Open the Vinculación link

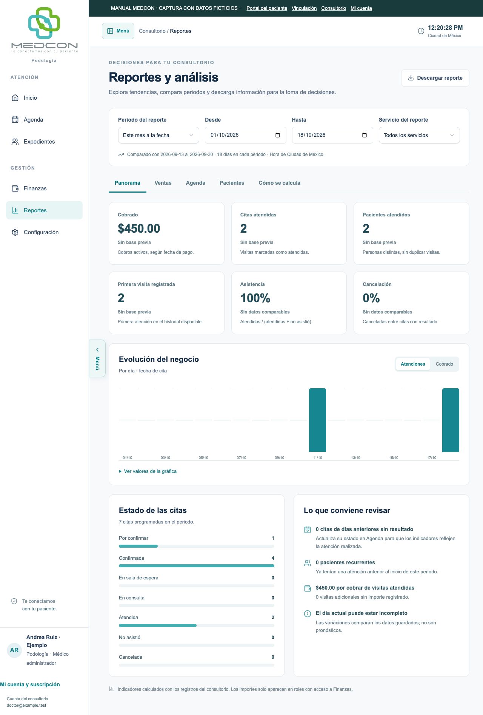tap(304, 8)
